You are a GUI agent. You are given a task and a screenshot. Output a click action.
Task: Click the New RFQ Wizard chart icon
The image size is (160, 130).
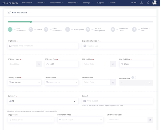(x=9, y=13)
